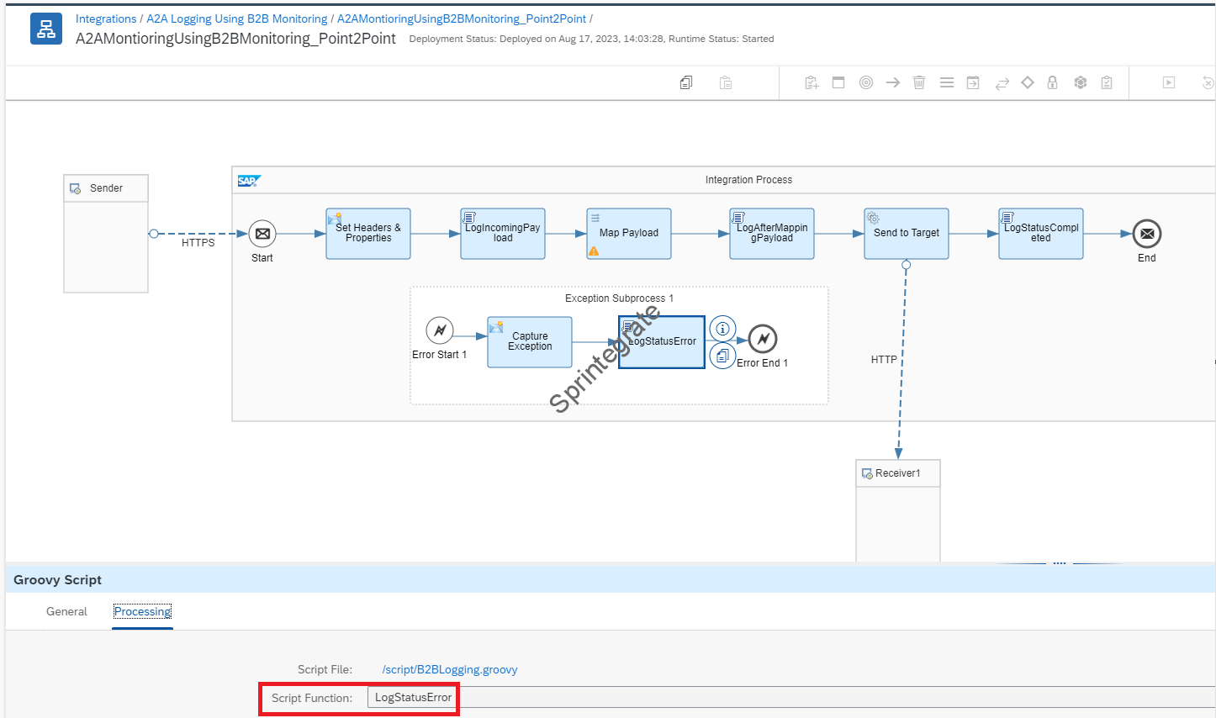
Task: Click the padlock security icon in toolbar
Action: (x=1052, y=82)
